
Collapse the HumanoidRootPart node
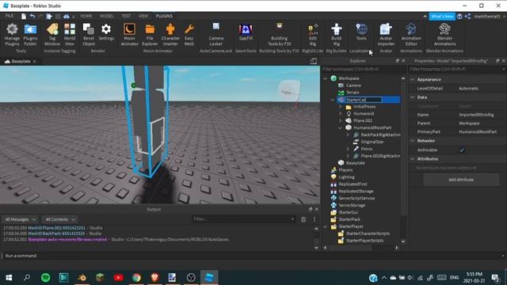coord(340,128)
